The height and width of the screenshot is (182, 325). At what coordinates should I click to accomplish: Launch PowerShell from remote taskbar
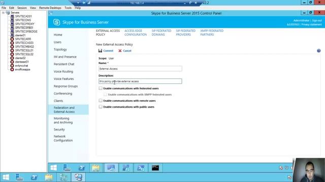[81, 167]
